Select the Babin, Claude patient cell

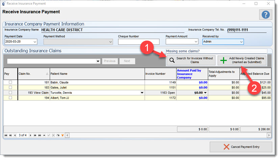coord(97,83)
